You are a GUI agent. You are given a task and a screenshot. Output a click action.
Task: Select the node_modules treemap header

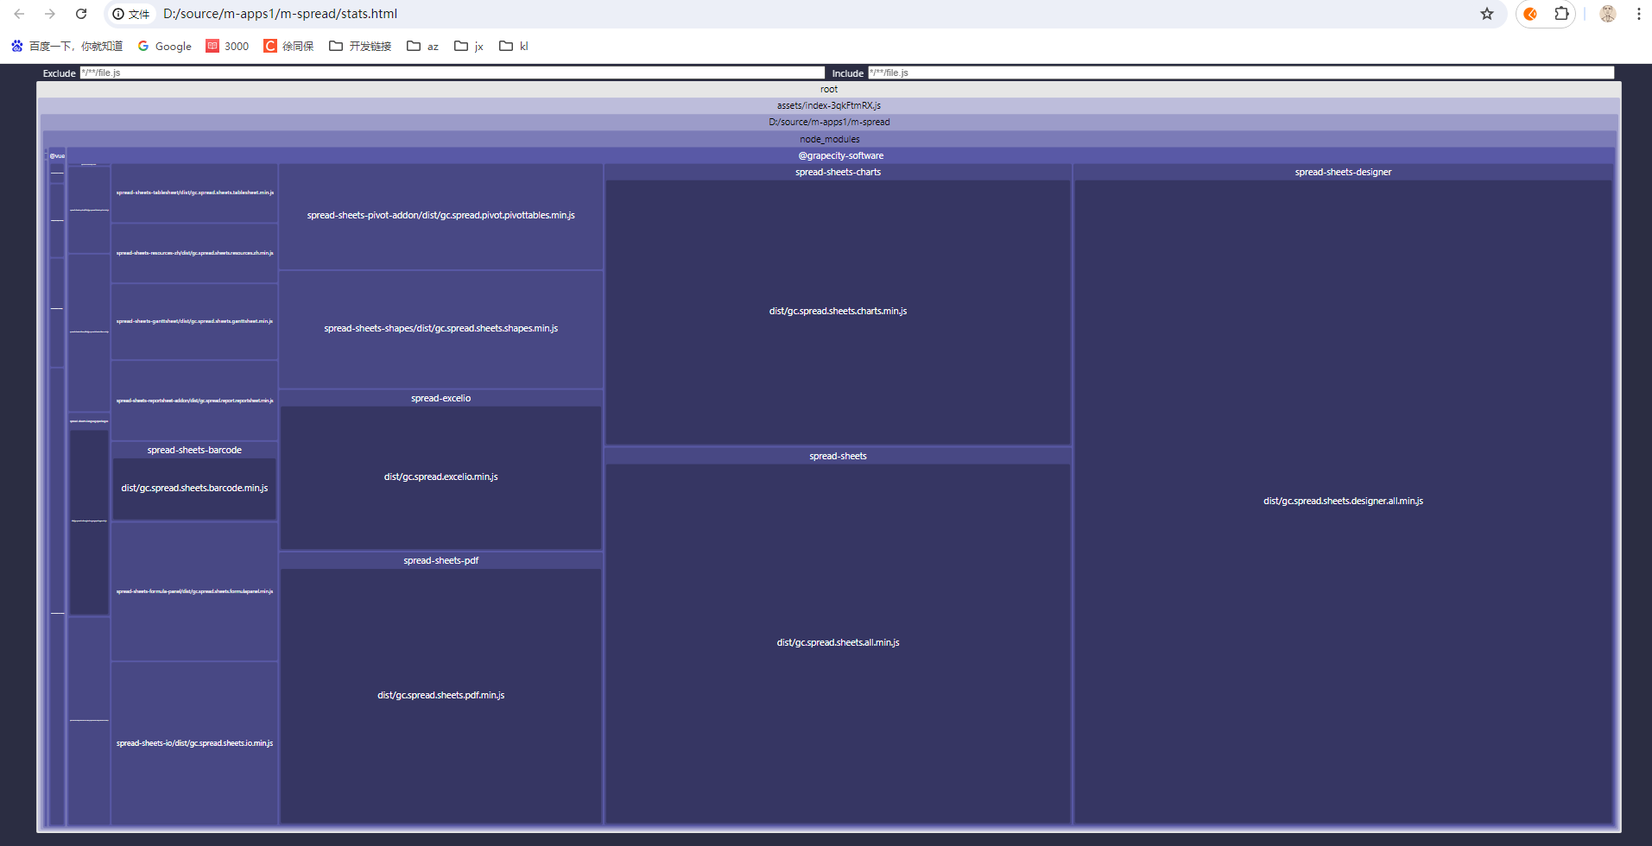(x=829, y=139)
